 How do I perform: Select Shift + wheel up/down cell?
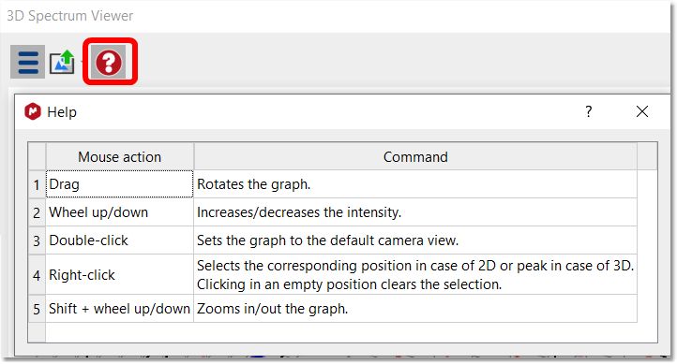point(120,309)
